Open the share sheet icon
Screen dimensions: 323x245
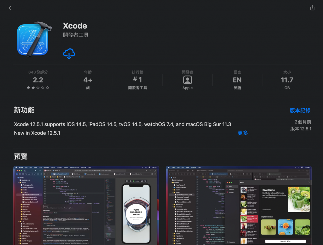click(312, 8)
